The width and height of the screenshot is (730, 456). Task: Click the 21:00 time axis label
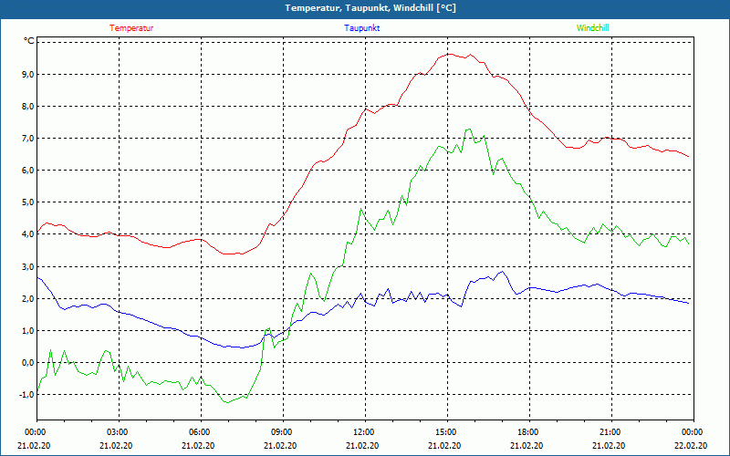[x=611, y=432]
